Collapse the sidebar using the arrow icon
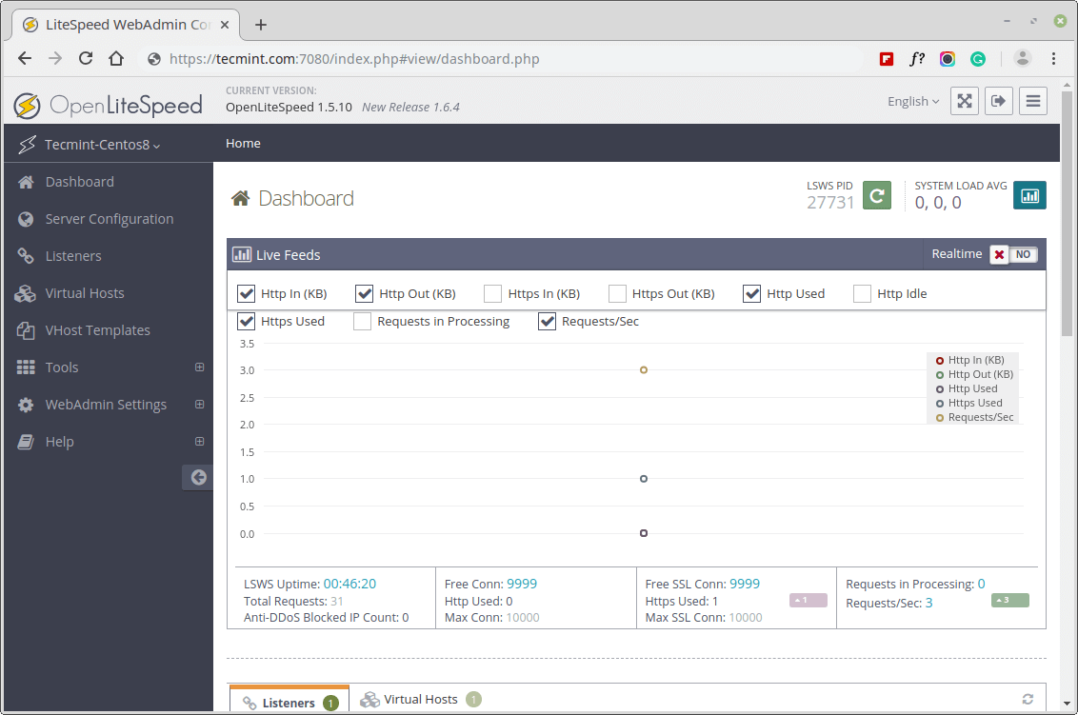The image size is (1078, 715). coord(197,477)
